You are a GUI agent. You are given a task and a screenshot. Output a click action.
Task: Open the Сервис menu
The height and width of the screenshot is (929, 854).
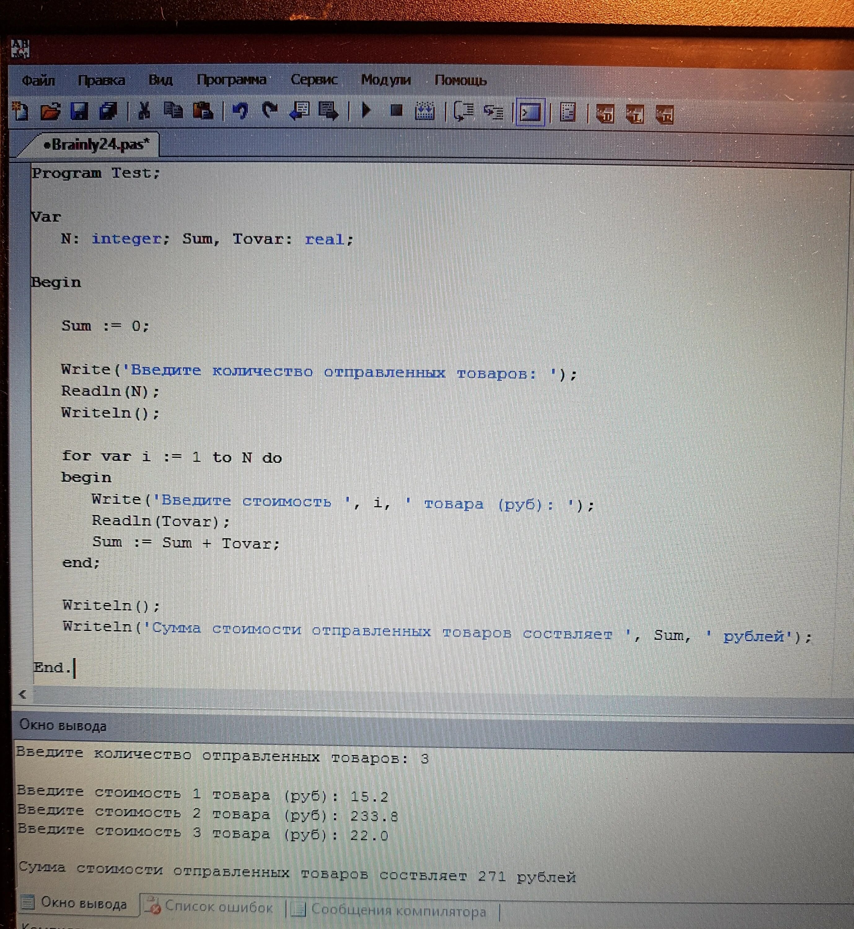click(x=314, y=80)
